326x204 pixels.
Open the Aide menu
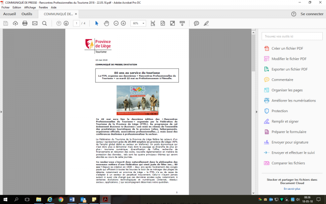pyautogui.click(x=54, y=7)
